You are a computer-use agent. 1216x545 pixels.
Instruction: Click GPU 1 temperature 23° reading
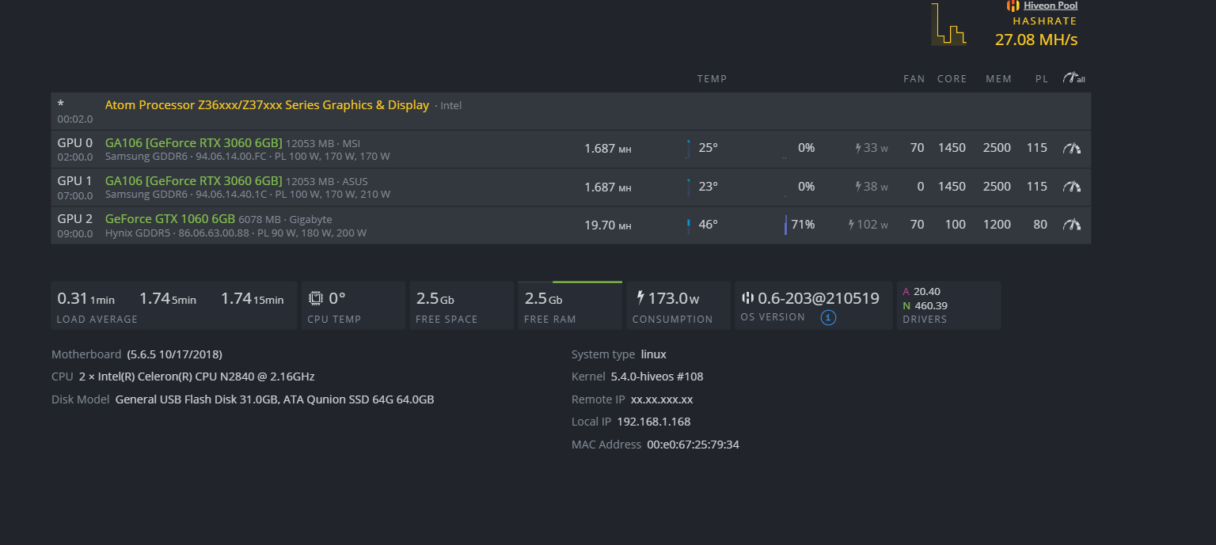[x=708, y=187]
